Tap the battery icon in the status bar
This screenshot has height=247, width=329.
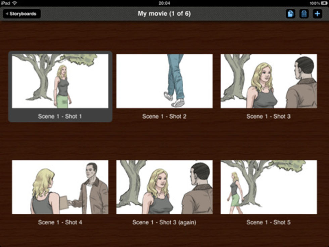324,3
